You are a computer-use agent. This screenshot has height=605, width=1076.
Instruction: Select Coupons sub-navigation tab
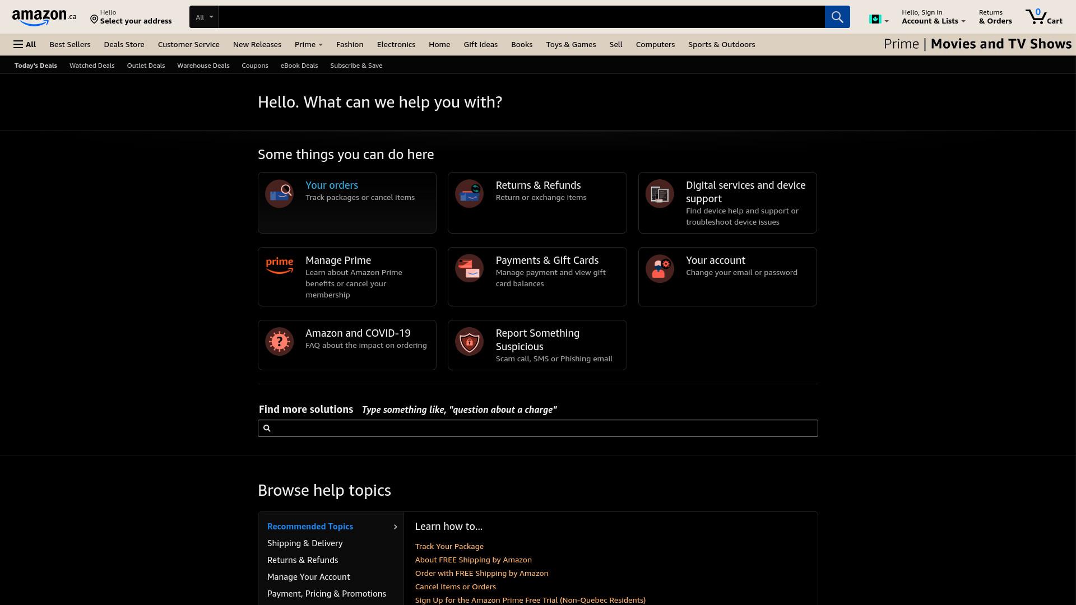point(255,66)
